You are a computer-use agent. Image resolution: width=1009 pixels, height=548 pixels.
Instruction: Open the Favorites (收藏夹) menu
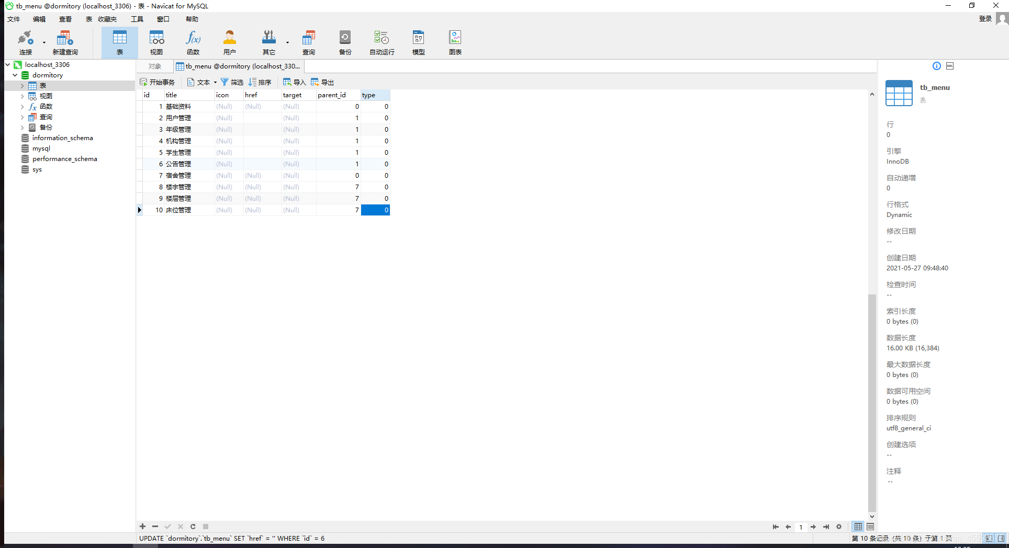pos(107,19)
